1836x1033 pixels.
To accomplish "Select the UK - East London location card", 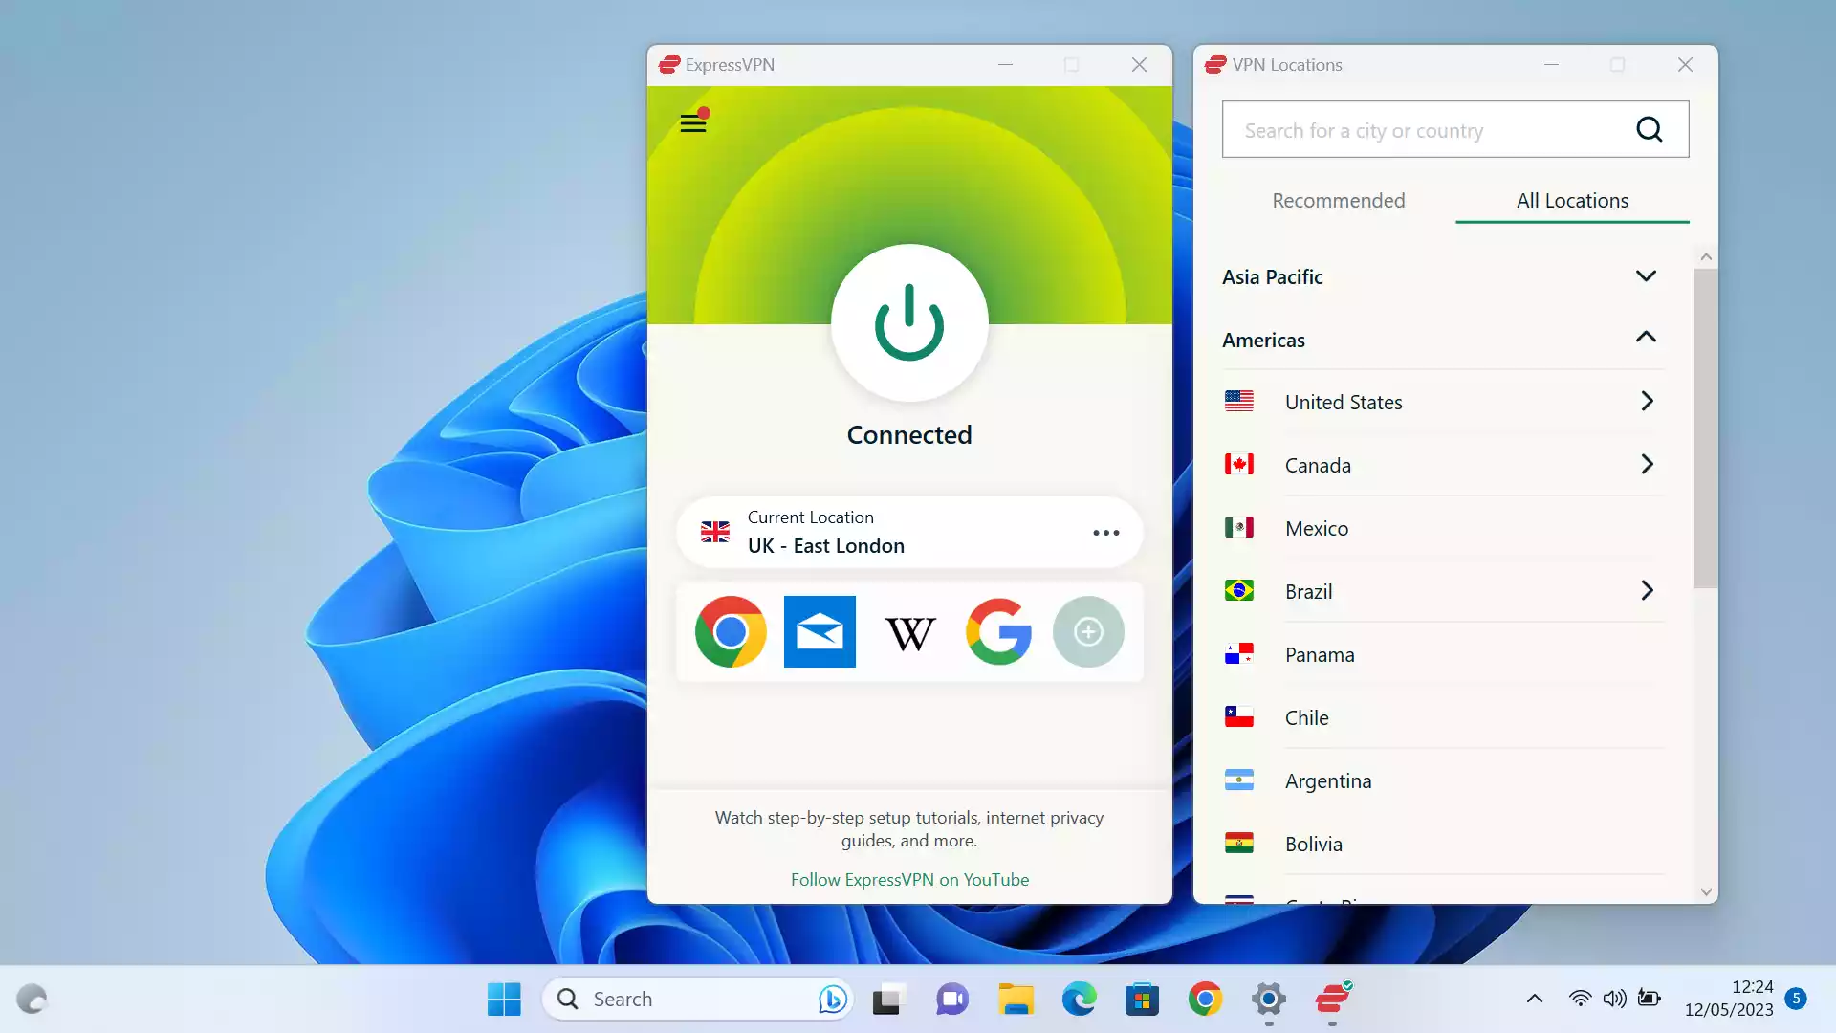I will 909,532.
